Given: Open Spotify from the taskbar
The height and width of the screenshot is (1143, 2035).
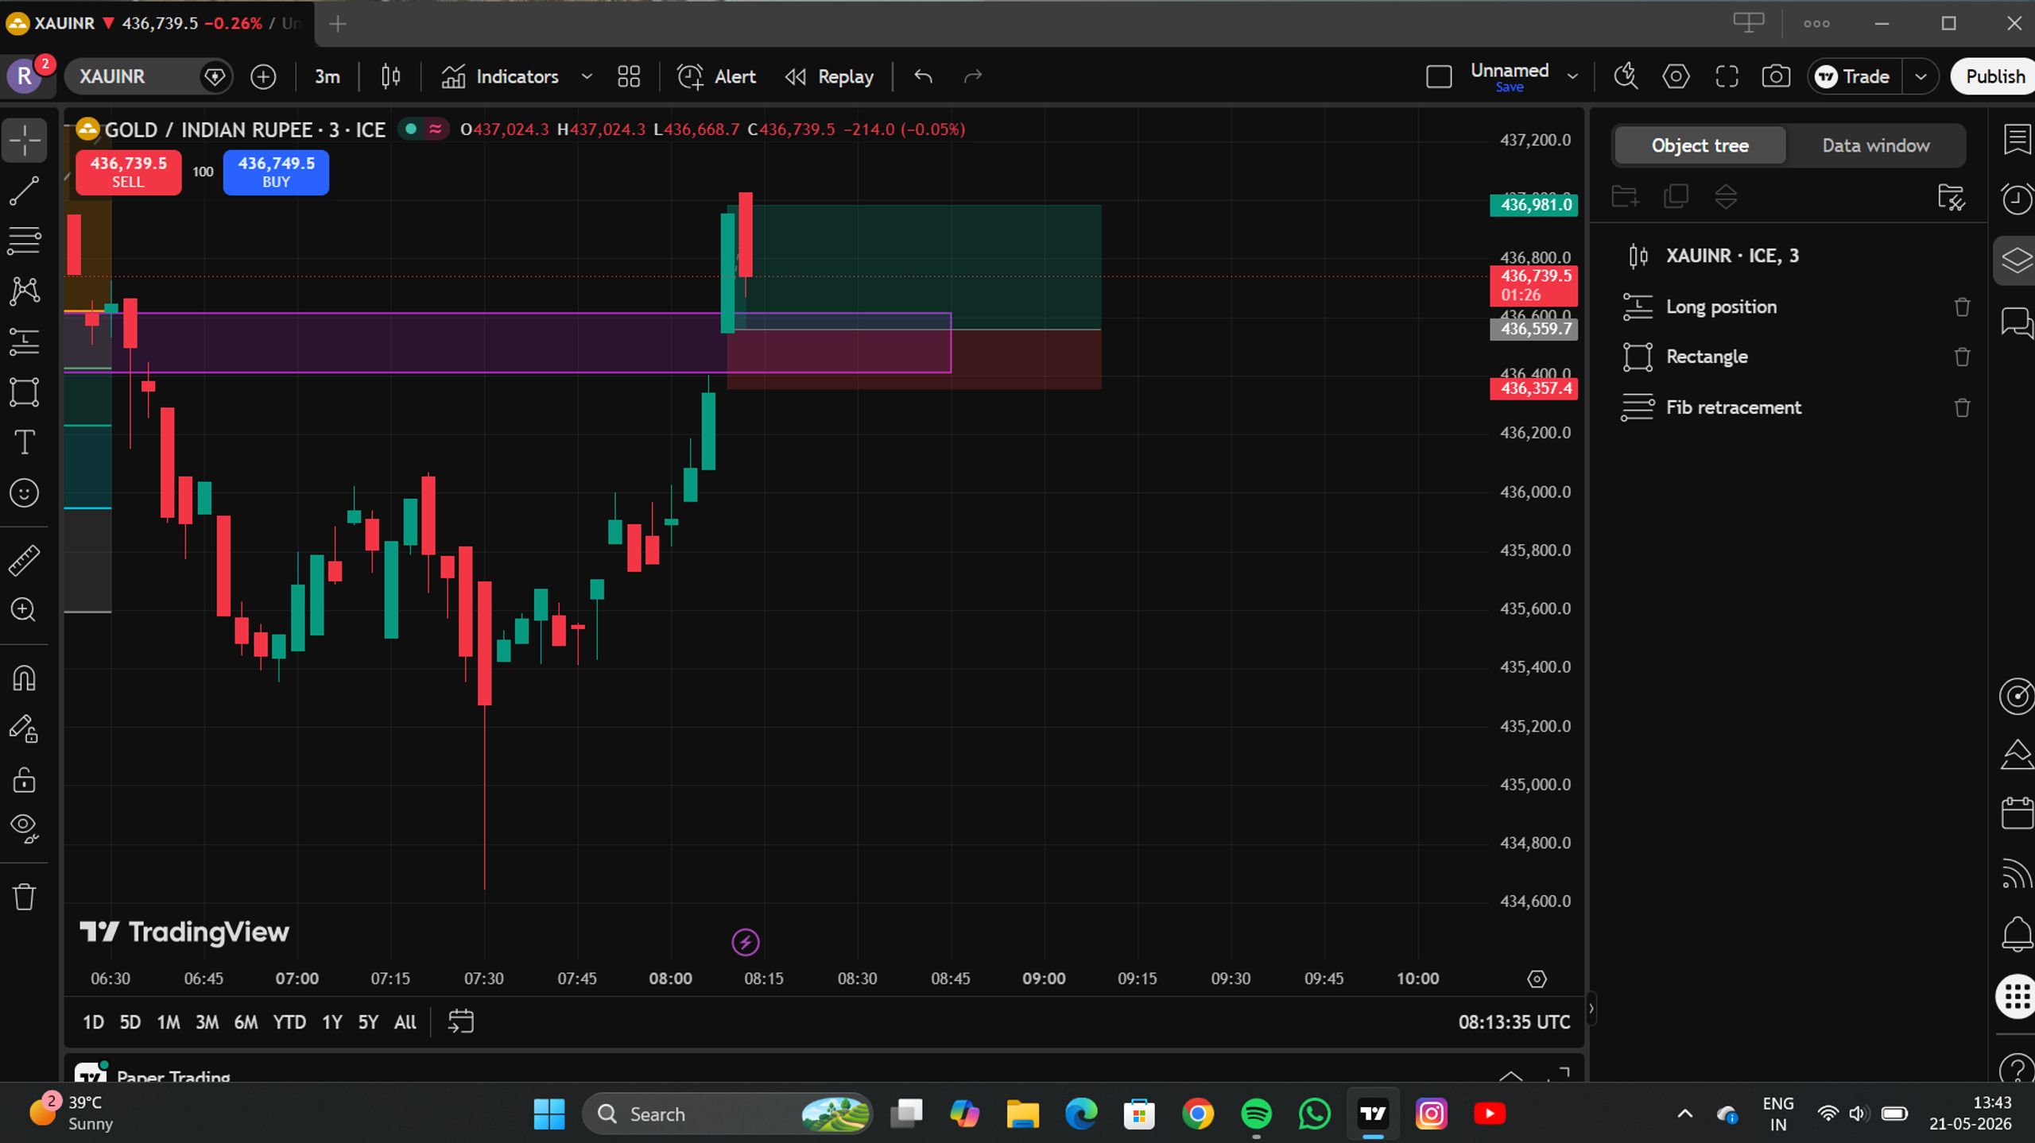Looking at the screenshot, I should pyautogui.click(x=1256, y=1114).
